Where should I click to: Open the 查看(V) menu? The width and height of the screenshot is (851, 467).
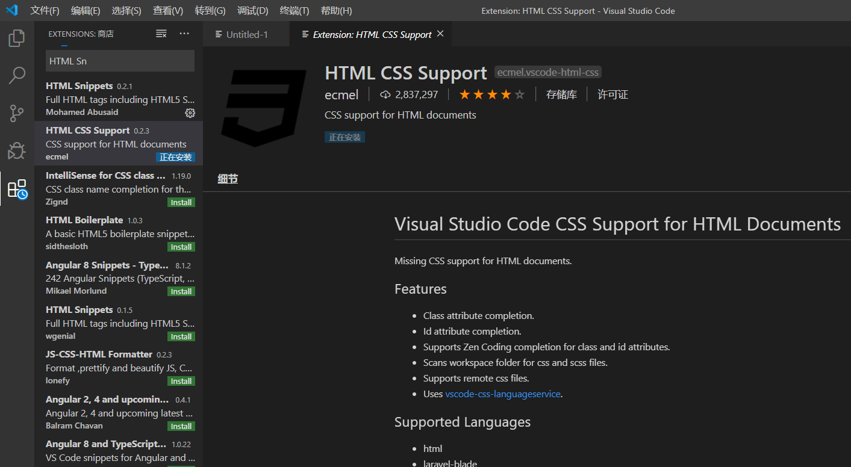tap(168, 11)
